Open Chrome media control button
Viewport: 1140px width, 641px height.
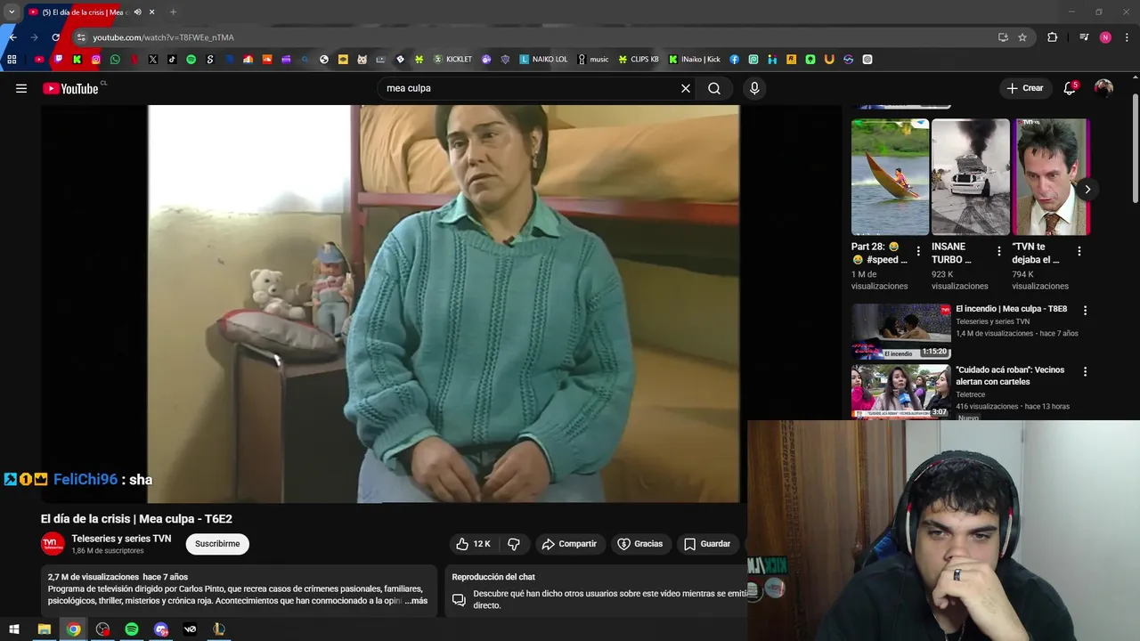click(x=1084, y=37)
